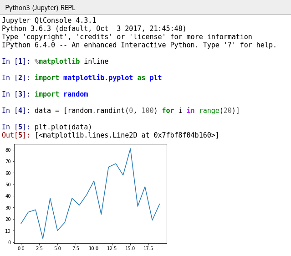Place cursor on matplotlib.pyplot module name

(x=98, y=77)
